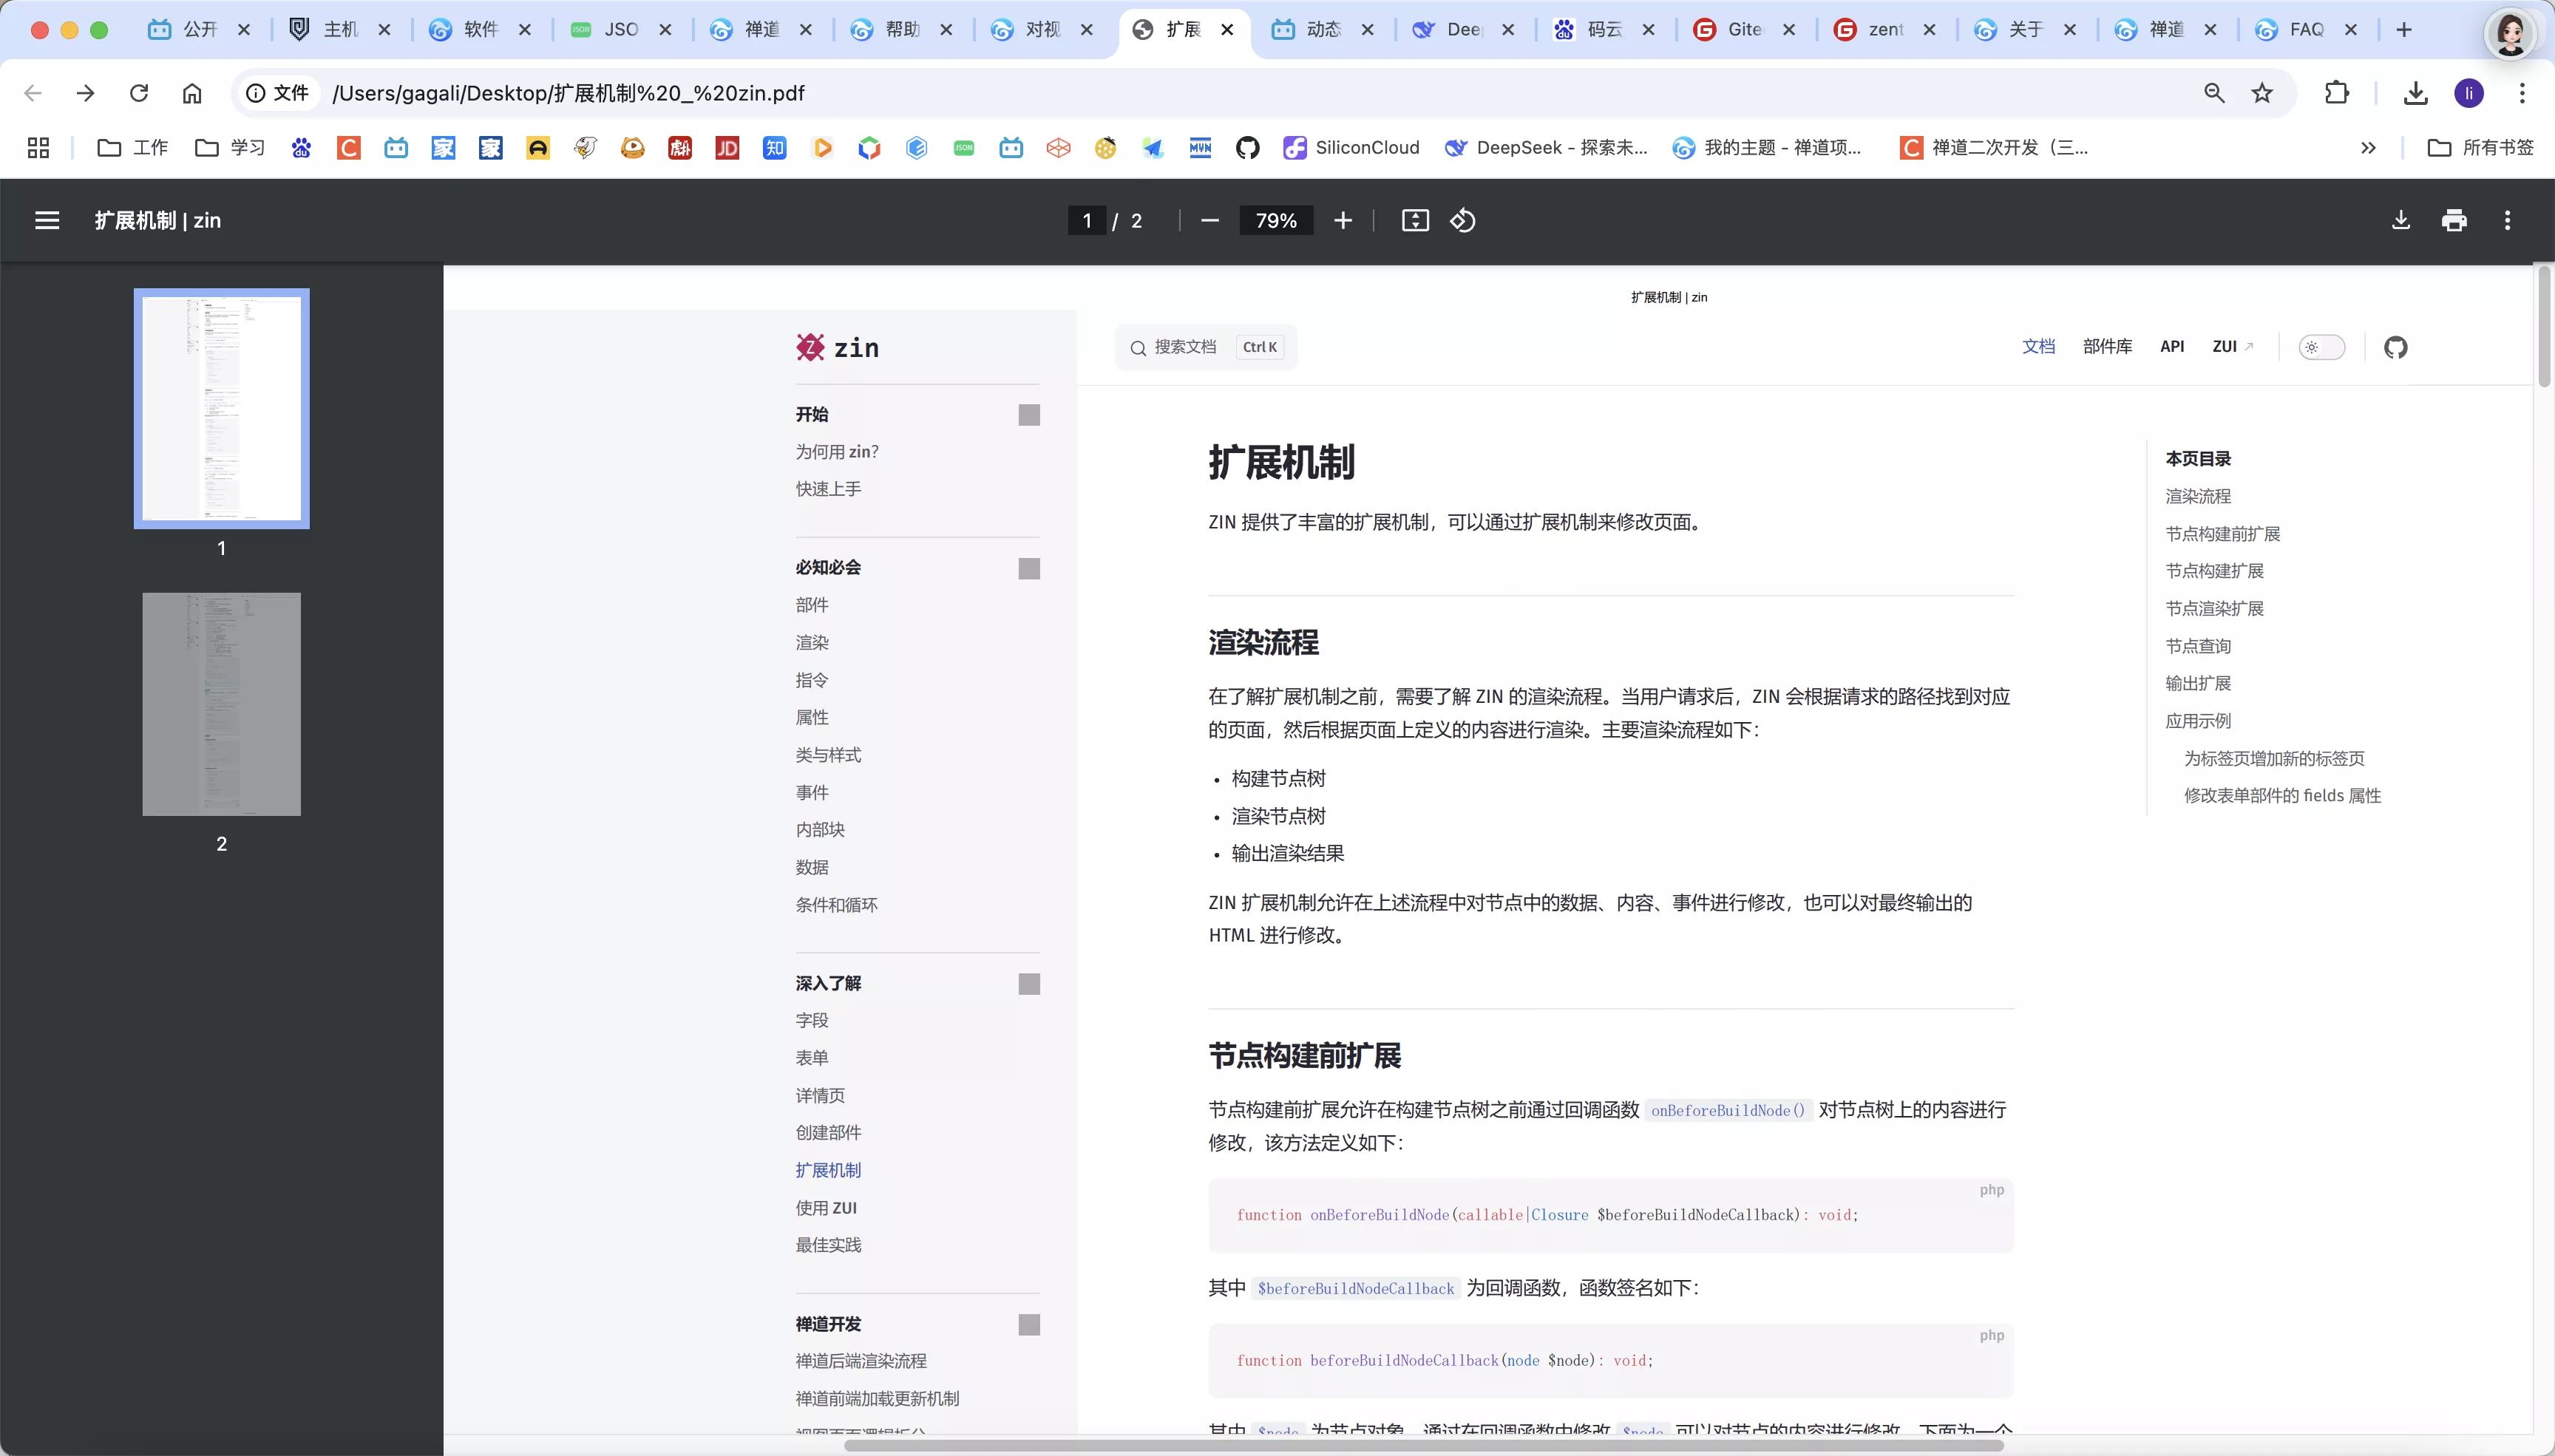Click the 渲染流程 table of contents entry
The image size is (2555, 1456).
point(2198,496)
